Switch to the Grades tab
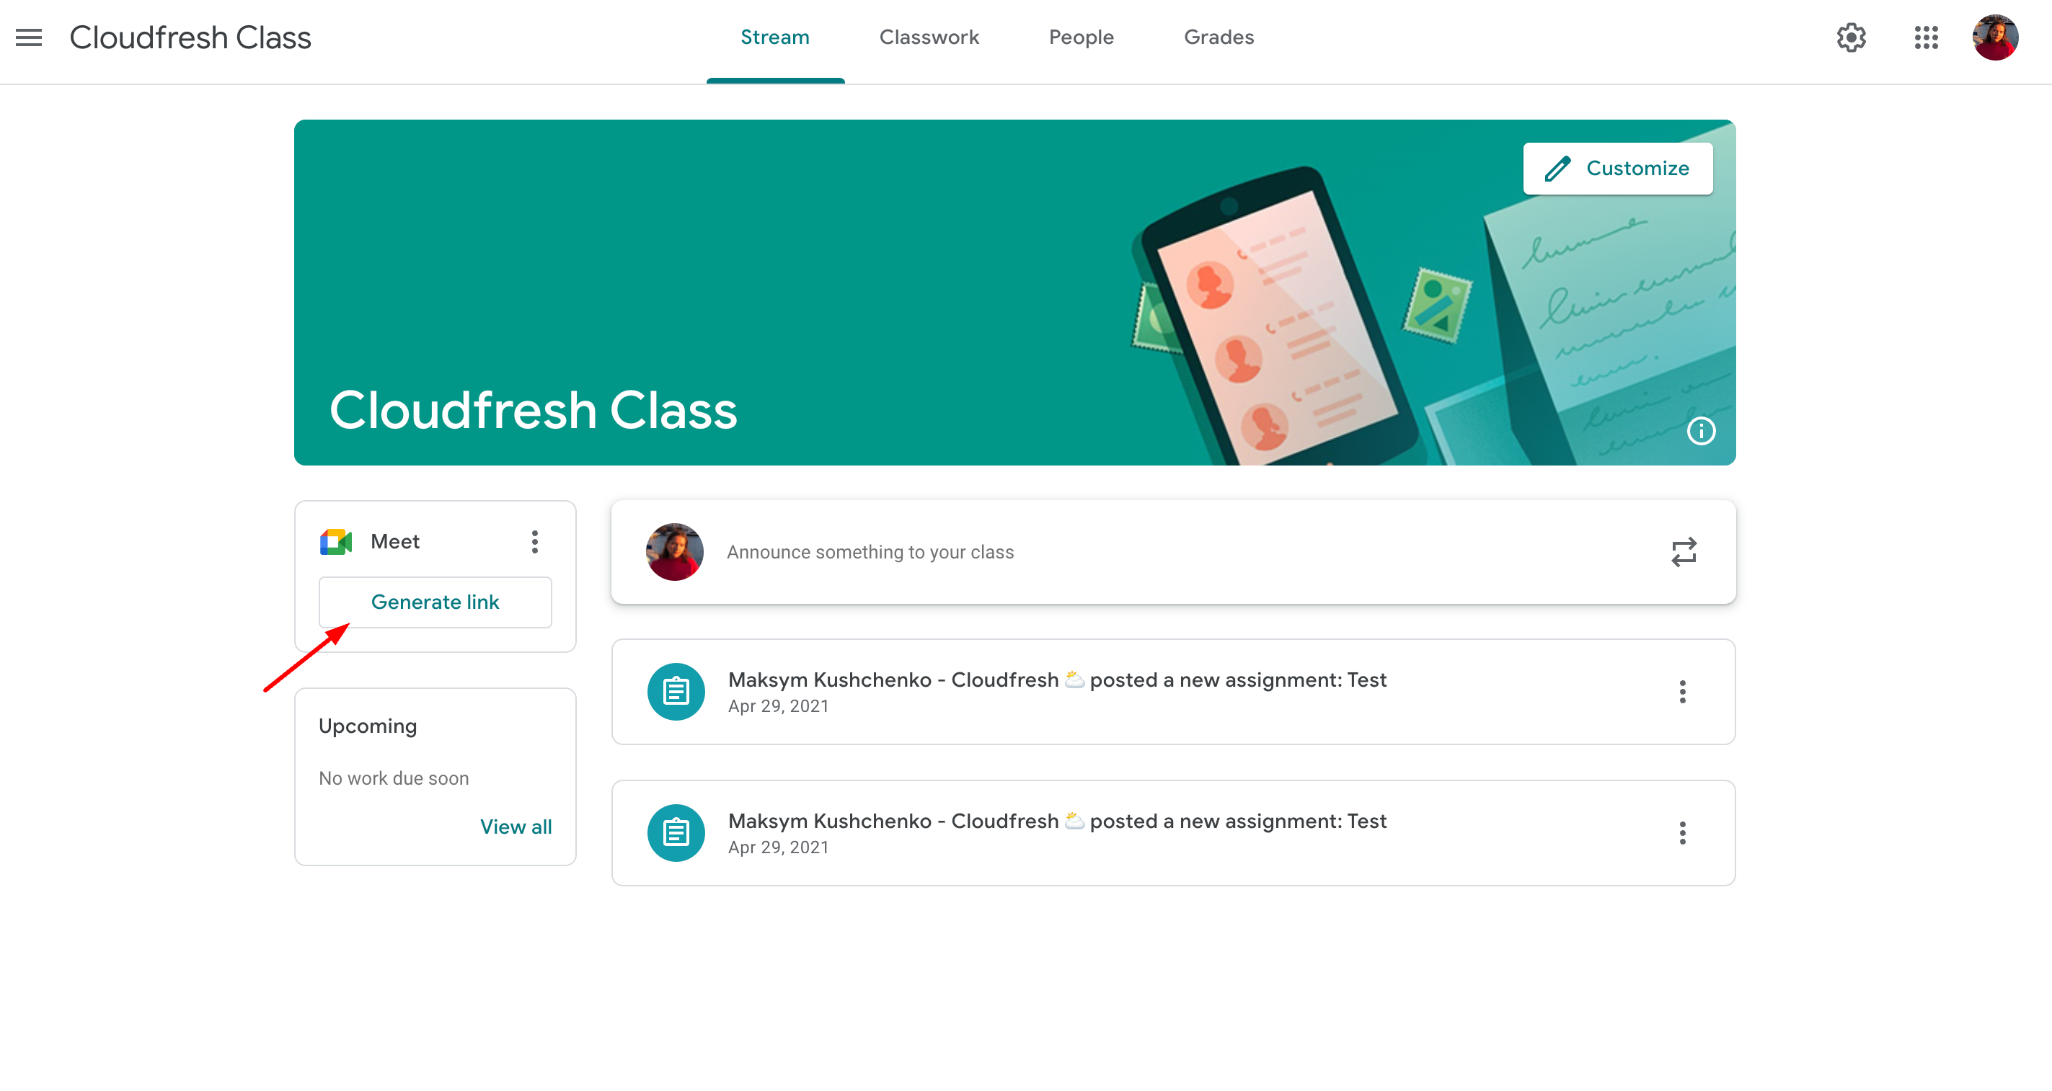 (x=1217, y=37)
